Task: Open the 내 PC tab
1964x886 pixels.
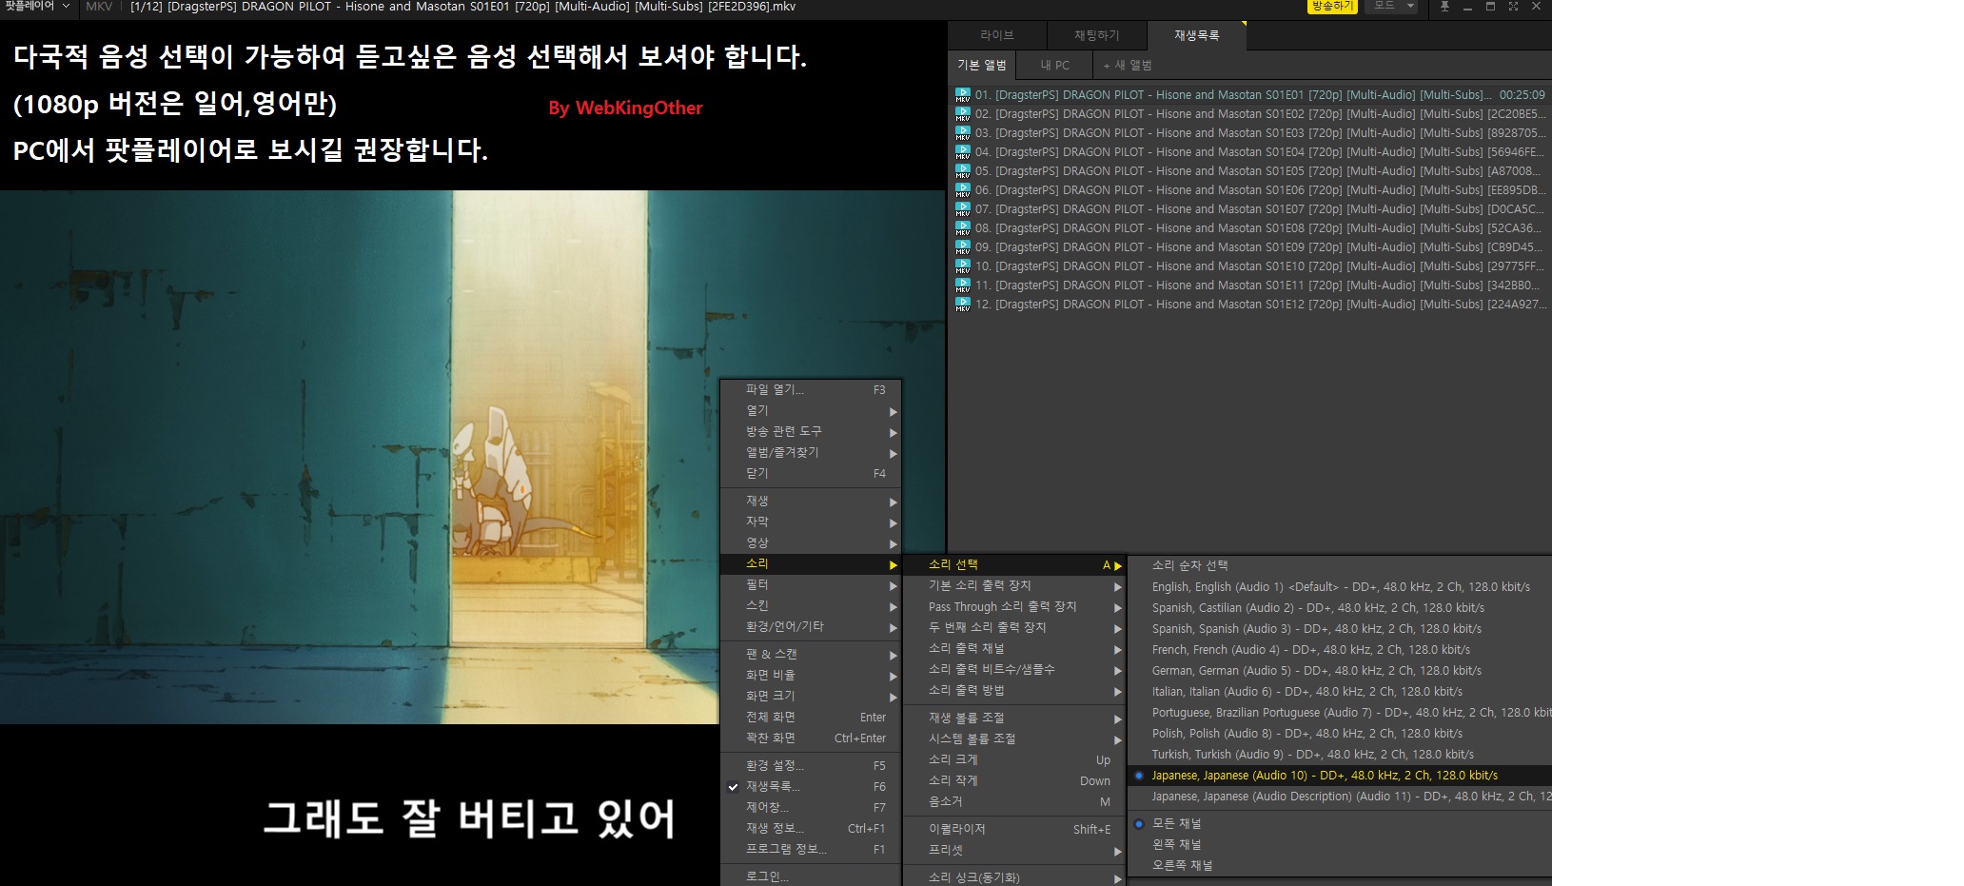Action: pos(1054,65)
